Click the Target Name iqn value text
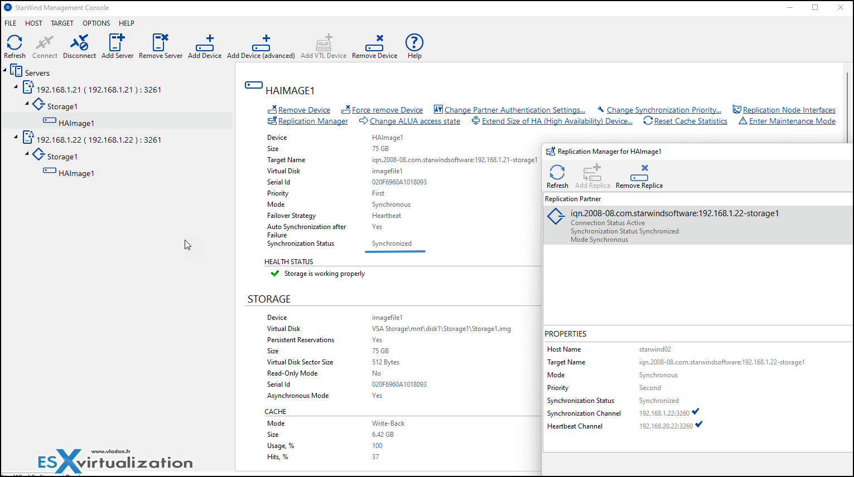854x477 pixels. (455, 160)
